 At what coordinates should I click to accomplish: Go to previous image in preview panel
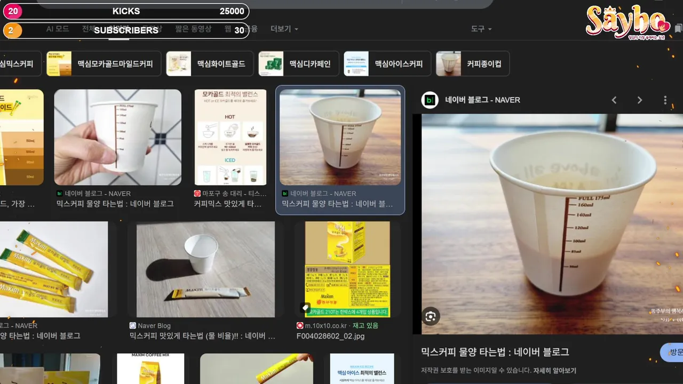614,100
